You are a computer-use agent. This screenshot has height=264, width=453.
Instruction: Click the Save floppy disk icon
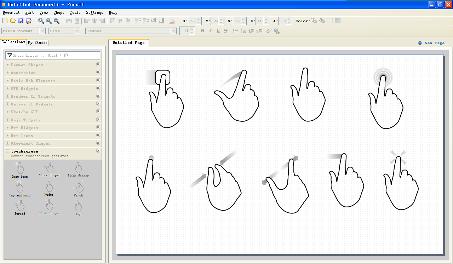(x=21, y=21)
